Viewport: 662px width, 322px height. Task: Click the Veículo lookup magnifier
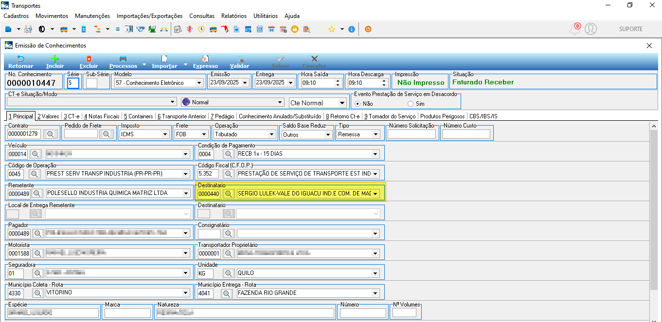36,154
